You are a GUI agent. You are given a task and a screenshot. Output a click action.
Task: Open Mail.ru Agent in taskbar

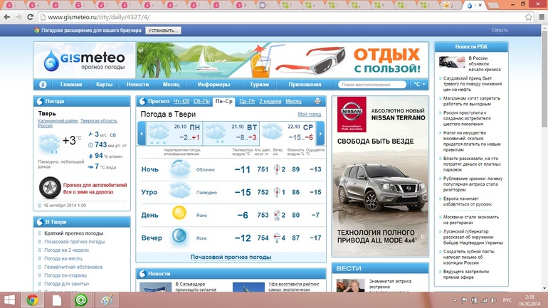tap(80, 300)
